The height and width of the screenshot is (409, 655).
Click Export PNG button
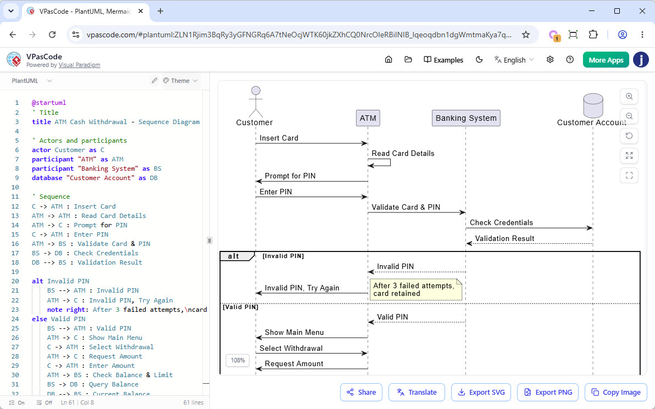pyautogui.click(x=548, y=393)
